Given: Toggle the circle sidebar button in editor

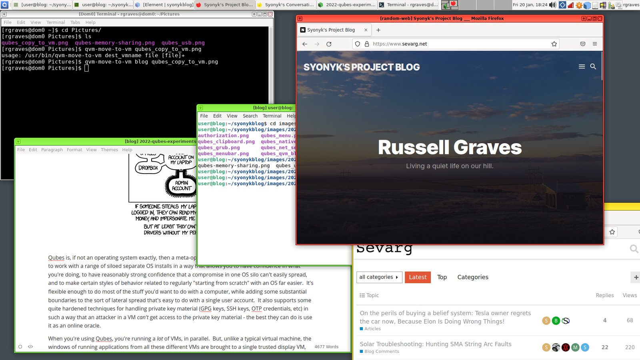Looking at the screenshot, I should [20, 347].
